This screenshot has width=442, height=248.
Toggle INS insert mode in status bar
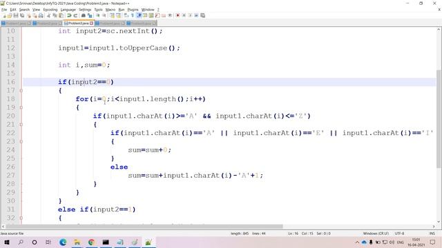(x=432, y=234)
